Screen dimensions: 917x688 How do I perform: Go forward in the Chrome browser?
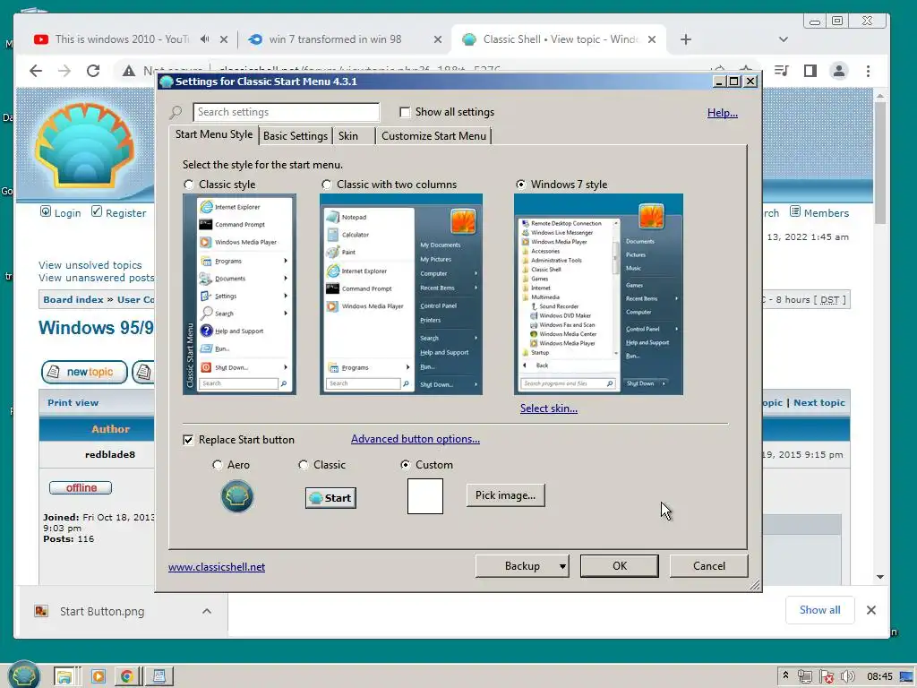(64, 71)
